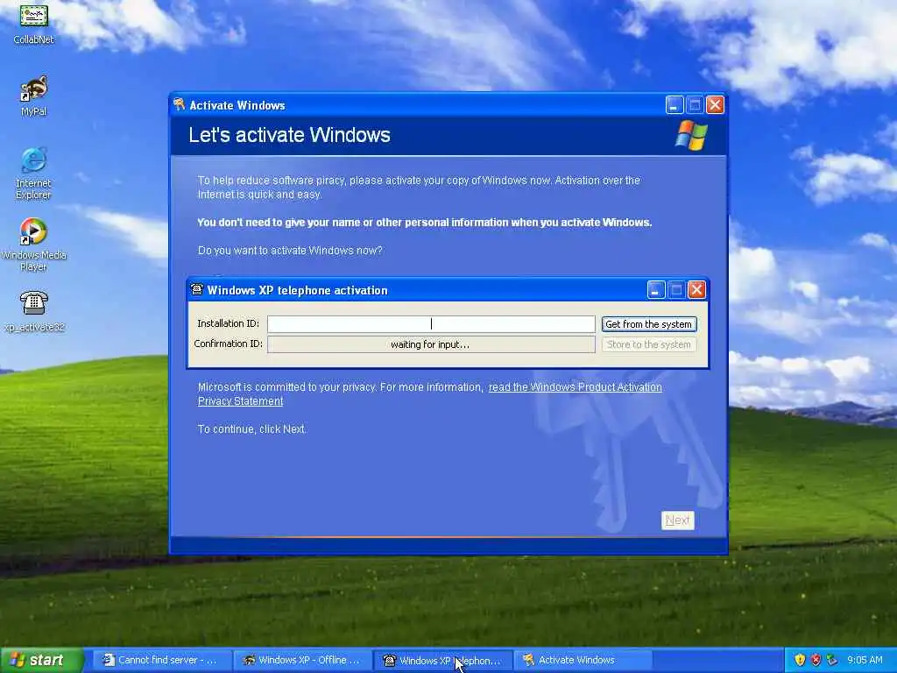Select the MyPal desktop shortcut
The image size is (897, 673).
coord(34,96)
